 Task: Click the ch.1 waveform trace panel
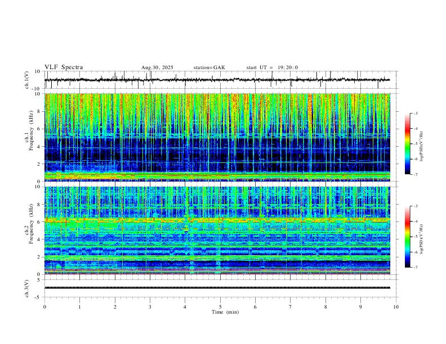[220, 80]
